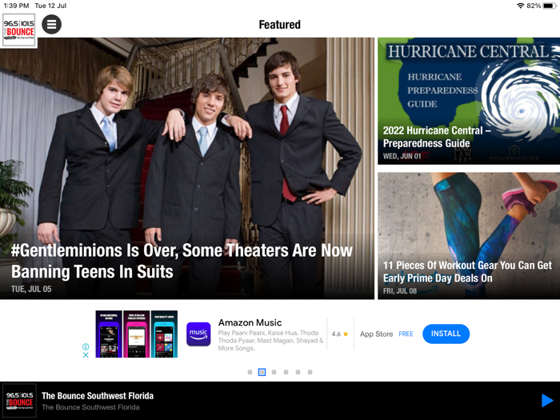
Task: Install the Amazon Music app
Action: [446, 334]
